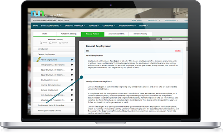Click the Organize icon in Table of Contents
Viewport: 223px width, 134px height.
[60, 43]
